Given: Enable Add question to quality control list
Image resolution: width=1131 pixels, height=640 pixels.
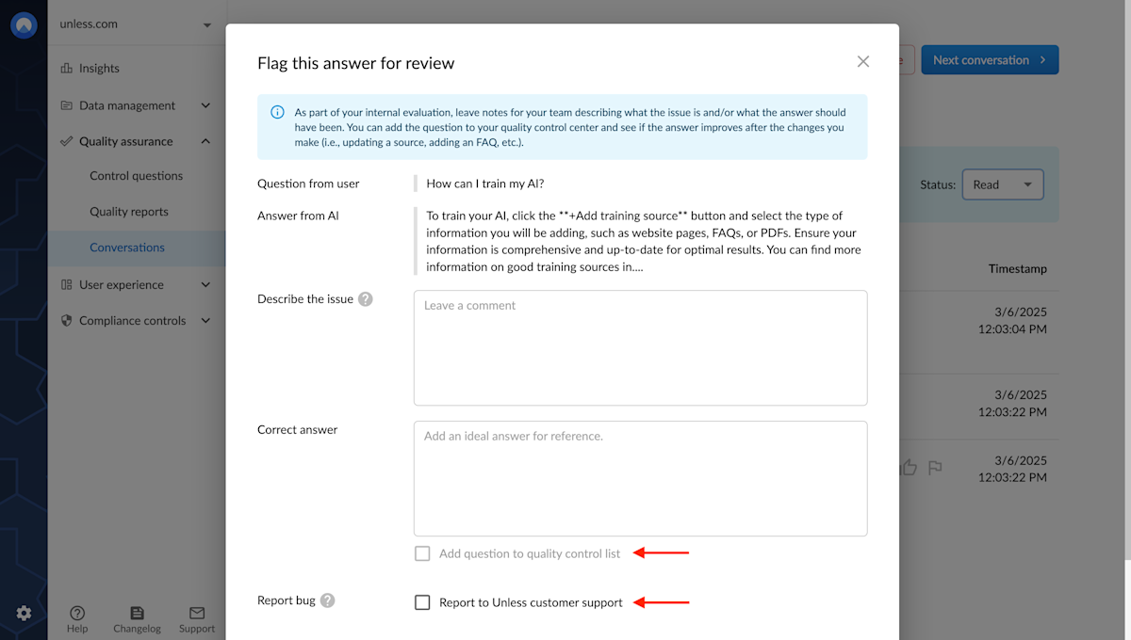Looking at the screenshot, I should 422,553.
